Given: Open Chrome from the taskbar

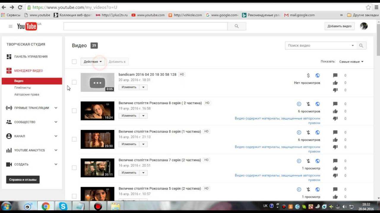Looking at the screenshot, I should click(46, 206).
